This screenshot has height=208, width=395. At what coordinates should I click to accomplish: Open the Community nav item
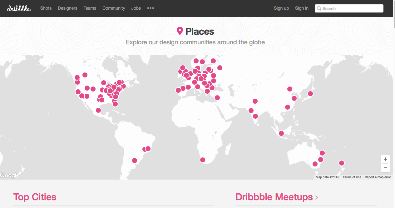point(114,8)
